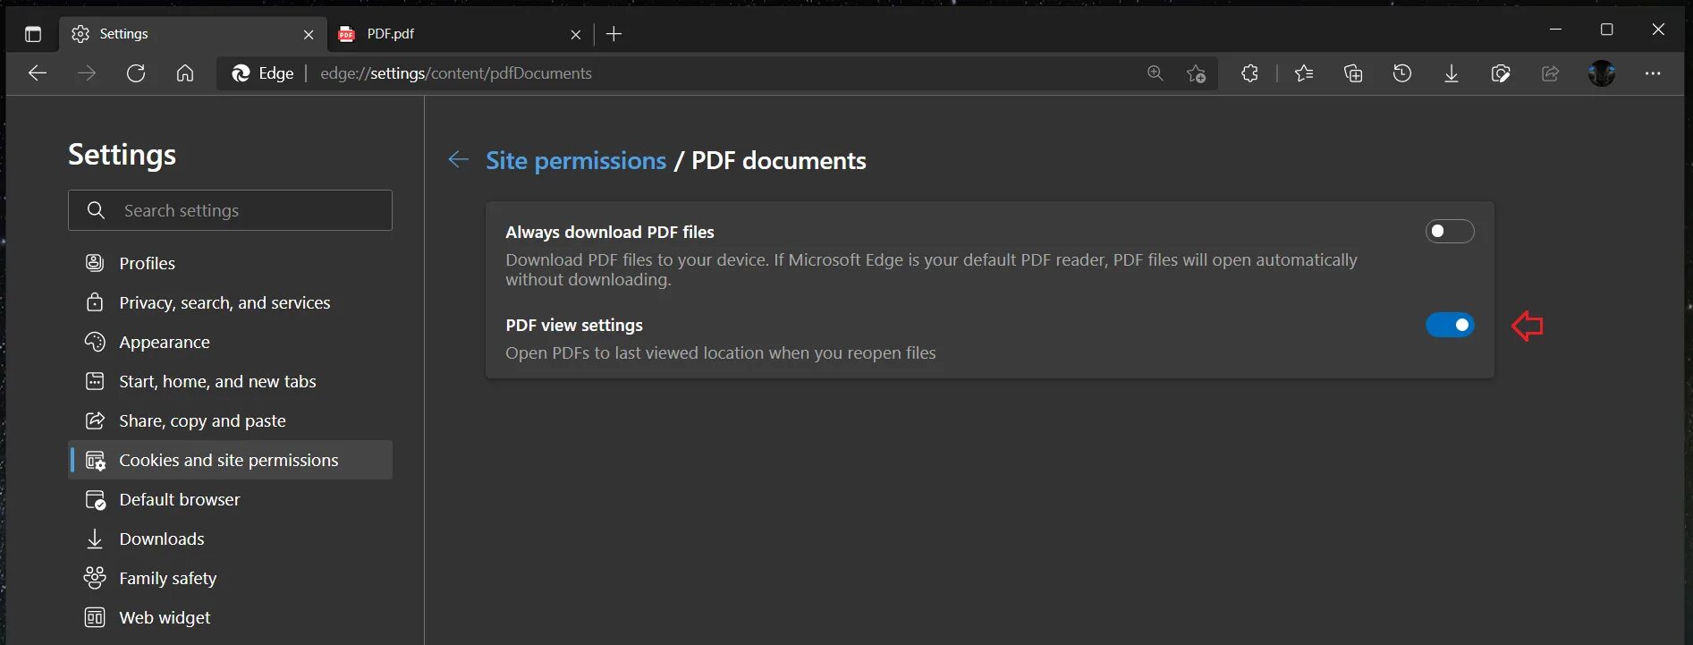This screenshot has width=1693, height=645.
Task: Open Settings and more ellipsis menu
Action: pyautogui.click(x=1653, y=73)
